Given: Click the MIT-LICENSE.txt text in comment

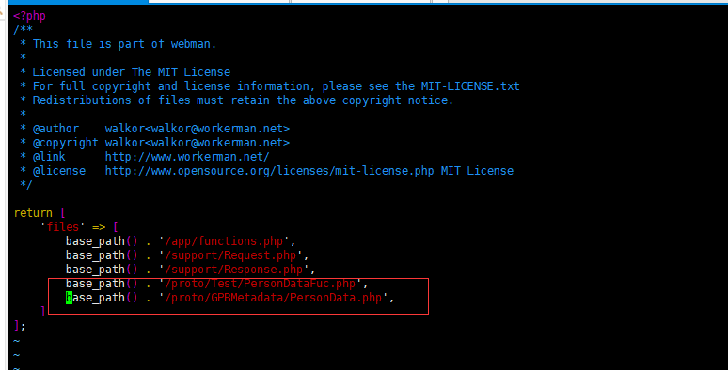Looking at the screenshot, I should [470, 86].
